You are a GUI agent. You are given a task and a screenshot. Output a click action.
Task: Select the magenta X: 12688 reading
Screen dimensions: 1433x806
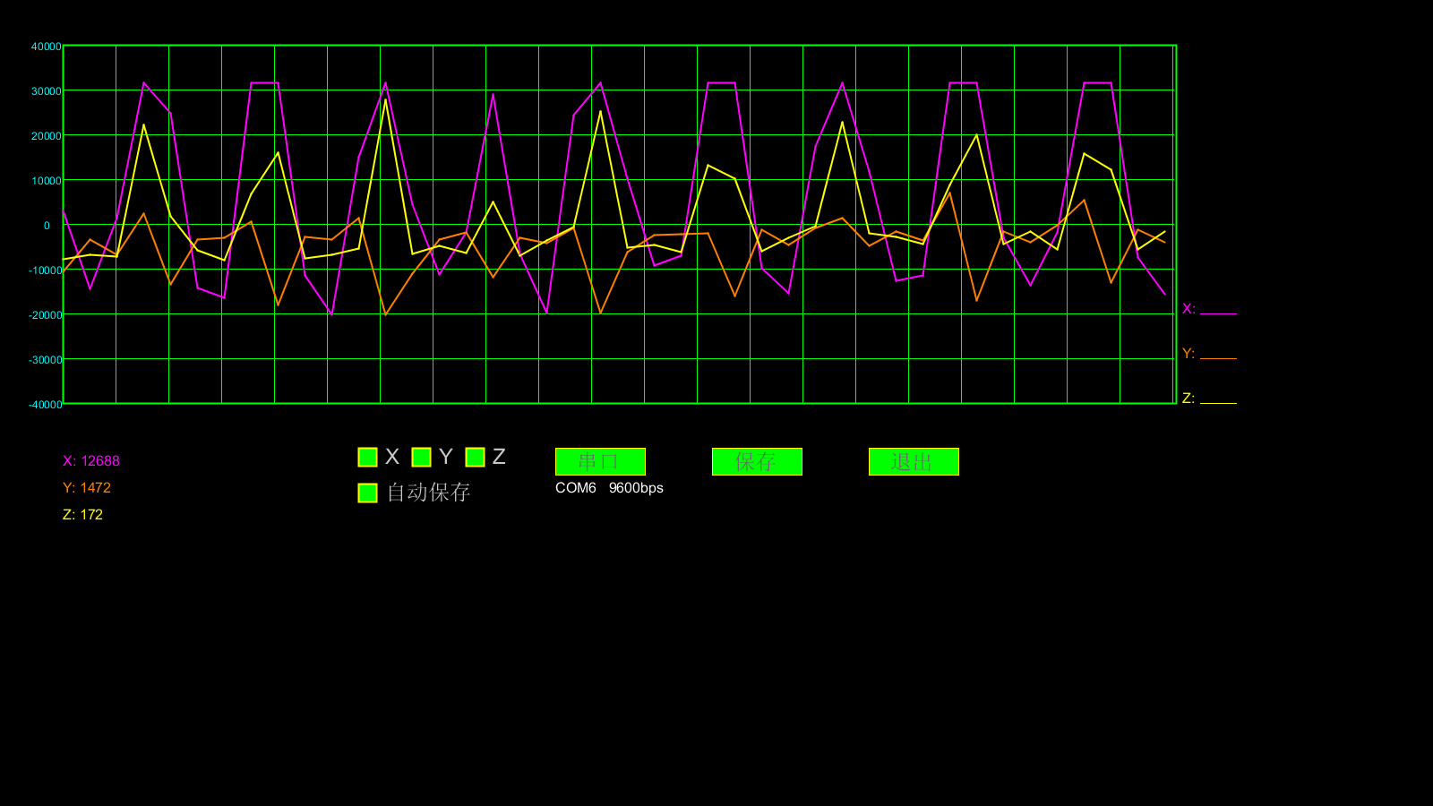91,461
